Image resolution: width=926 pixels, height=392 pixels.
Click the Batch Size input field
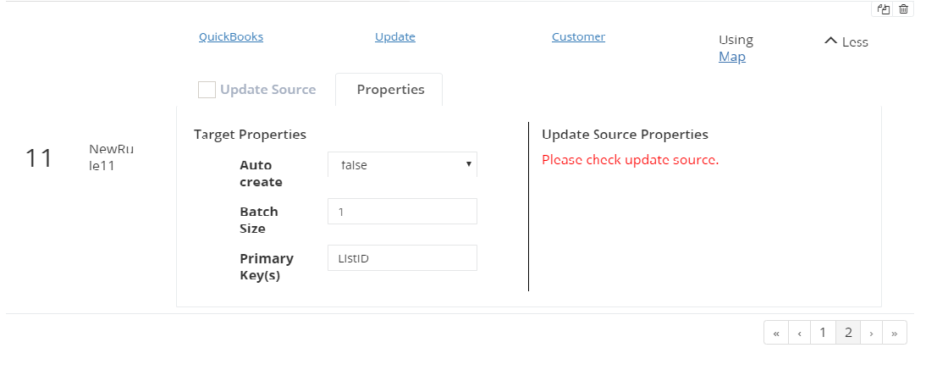(x=402, y=212)
